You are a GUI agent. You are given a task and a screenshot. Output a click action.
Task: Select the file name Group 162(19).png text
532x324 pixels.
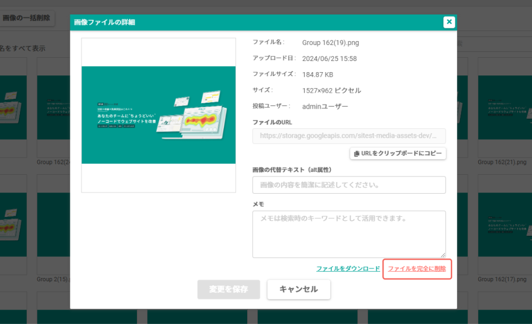[x=330, y=43]
